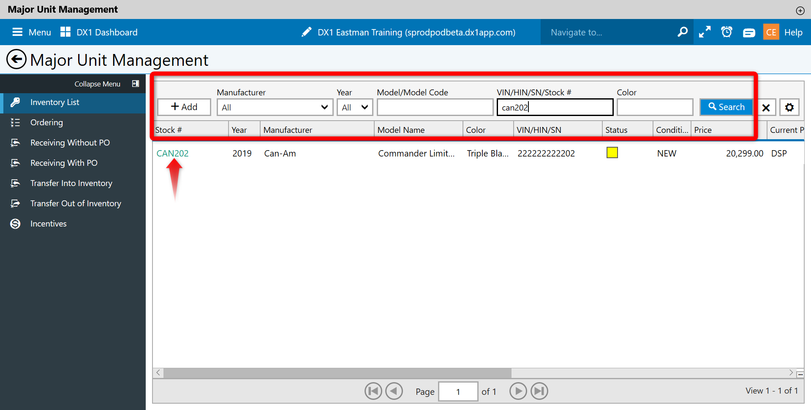811x410 pixels.
Task: Select Ordering in sidebar
Action: pyautogui.click(x=73, y=122)
